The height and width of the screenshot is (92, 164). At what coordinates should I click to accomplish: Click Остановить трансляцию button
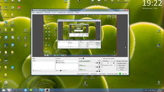[122, 61]
